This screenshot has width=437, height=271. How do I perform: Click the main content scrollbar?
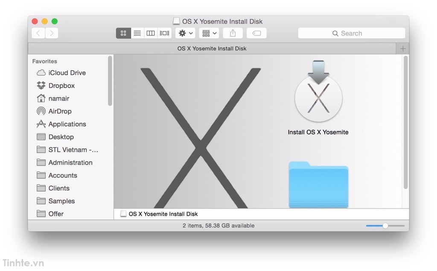(x=405, y=122)
